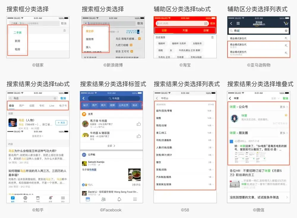Viewport: 297px width, 218px height.
Task: Expand 超市/百货/零售 category row
Action: 185,110
